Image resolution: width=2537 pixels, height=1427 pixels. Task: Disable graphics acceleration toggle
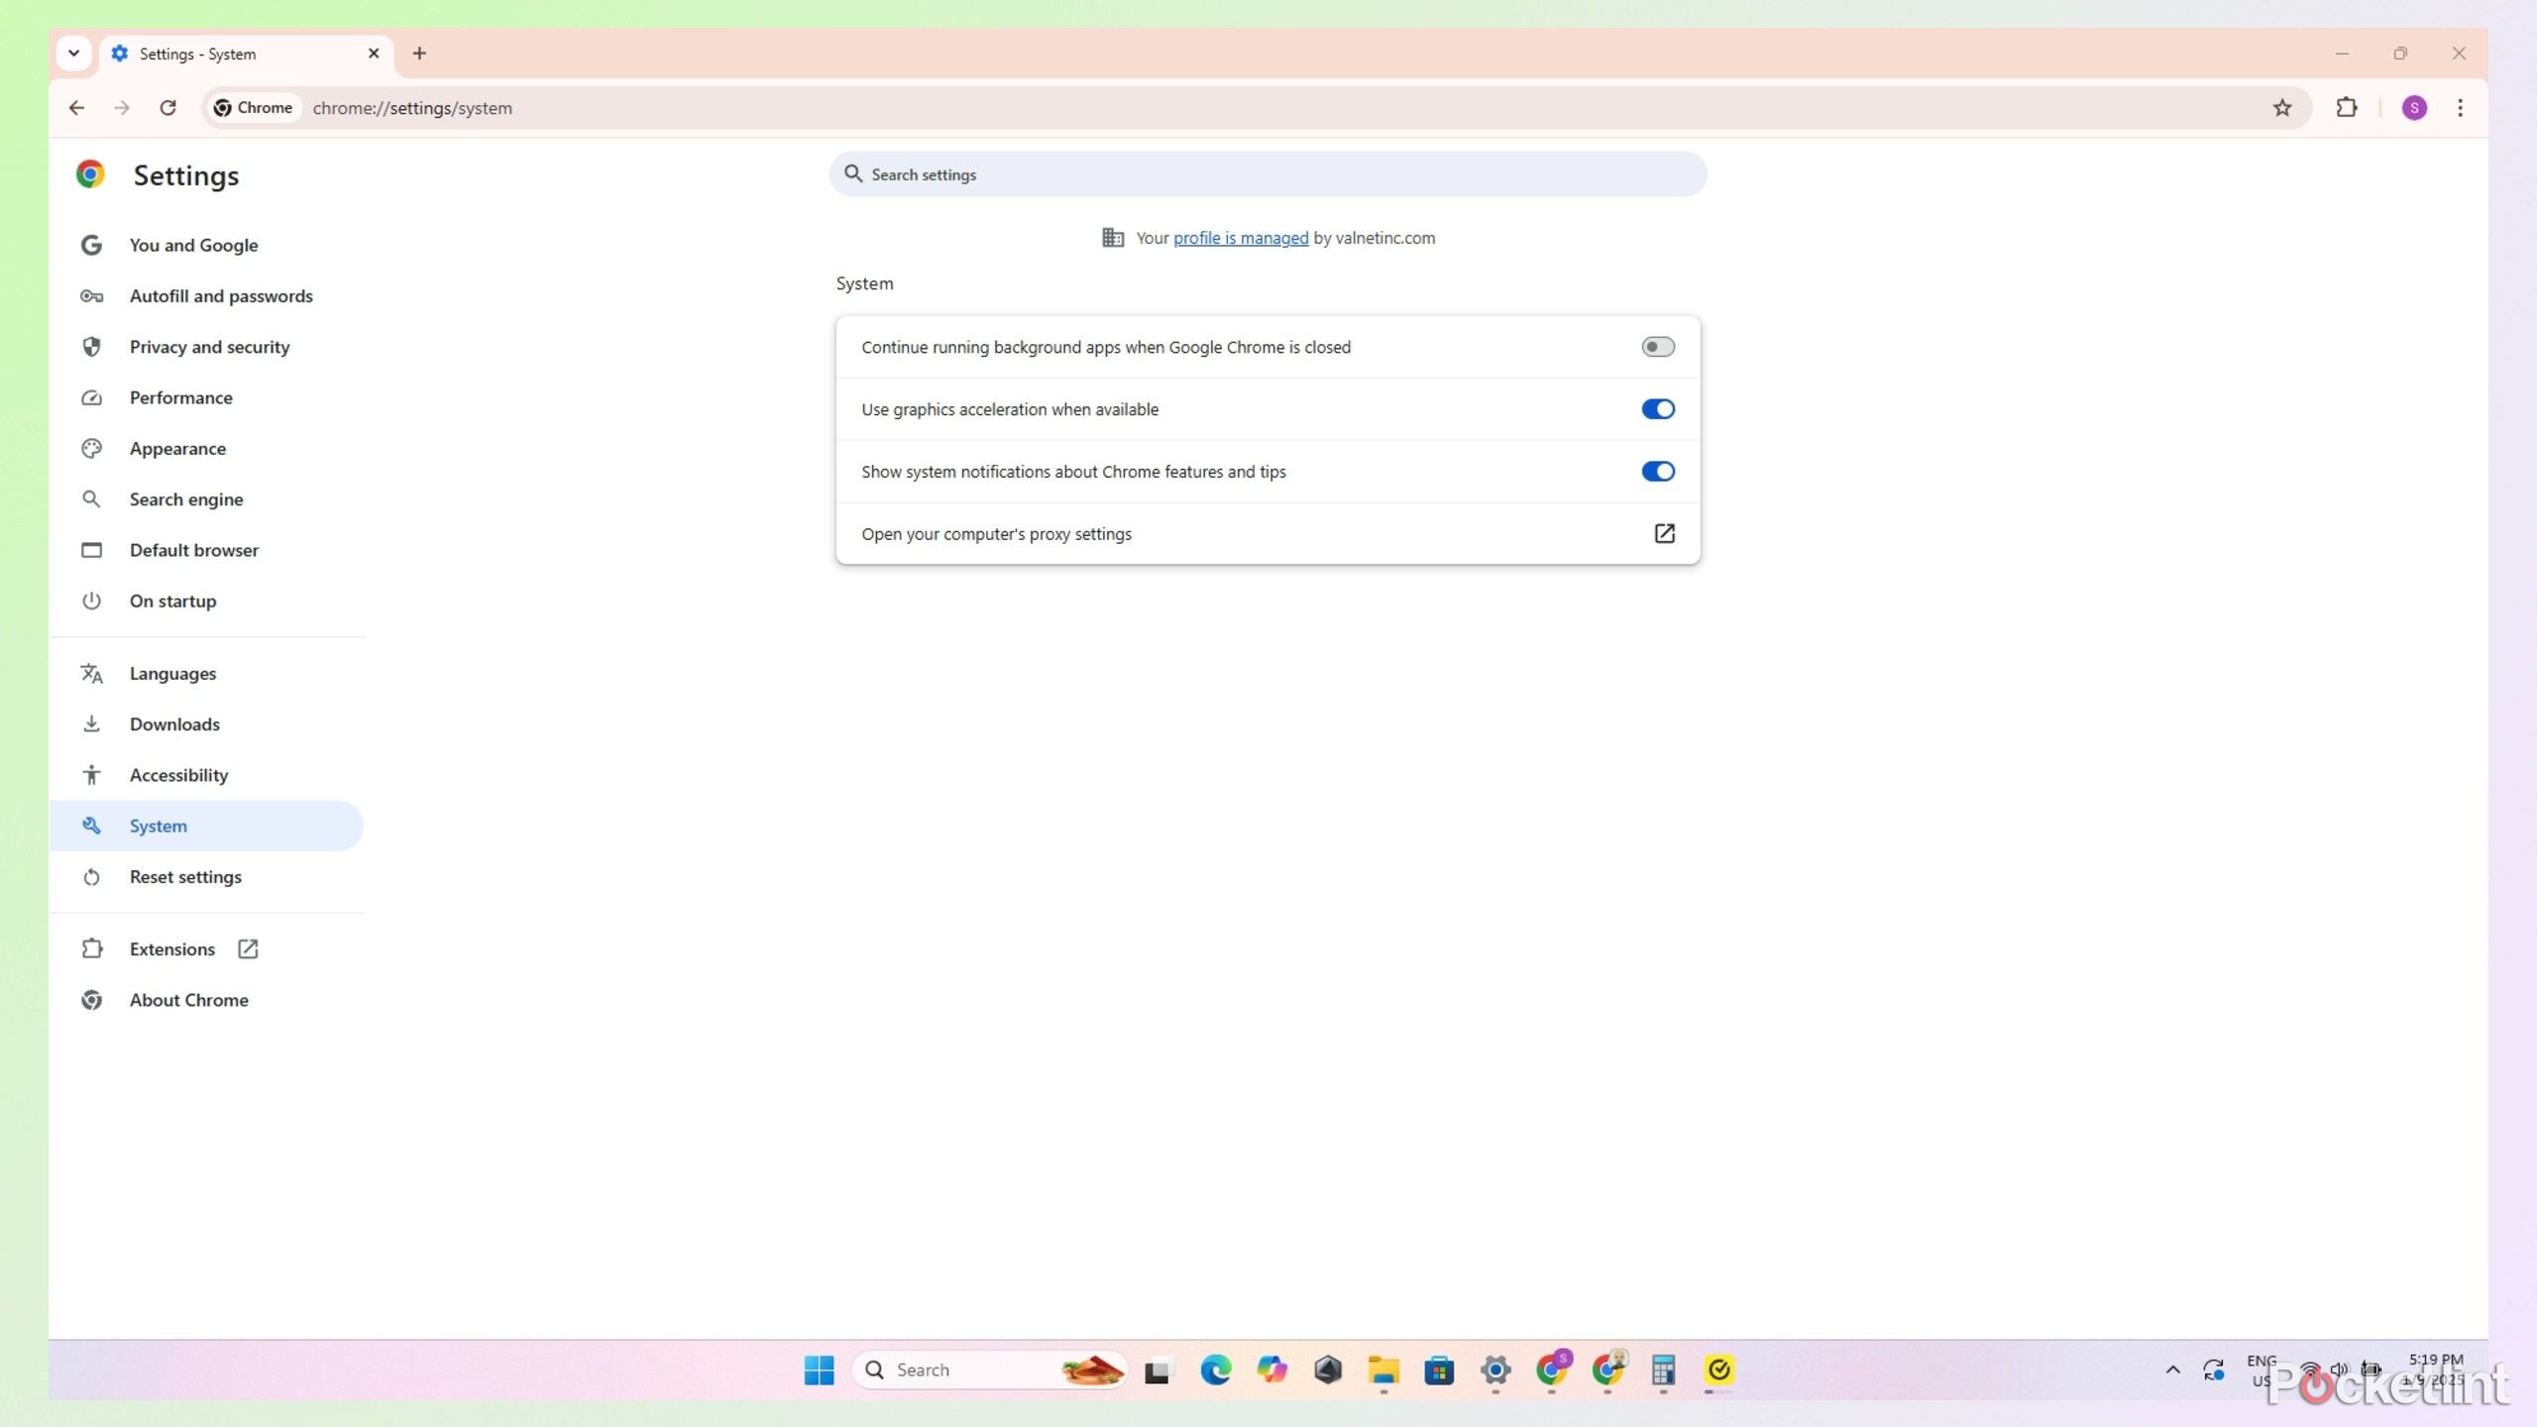(x=1657, y=409)
